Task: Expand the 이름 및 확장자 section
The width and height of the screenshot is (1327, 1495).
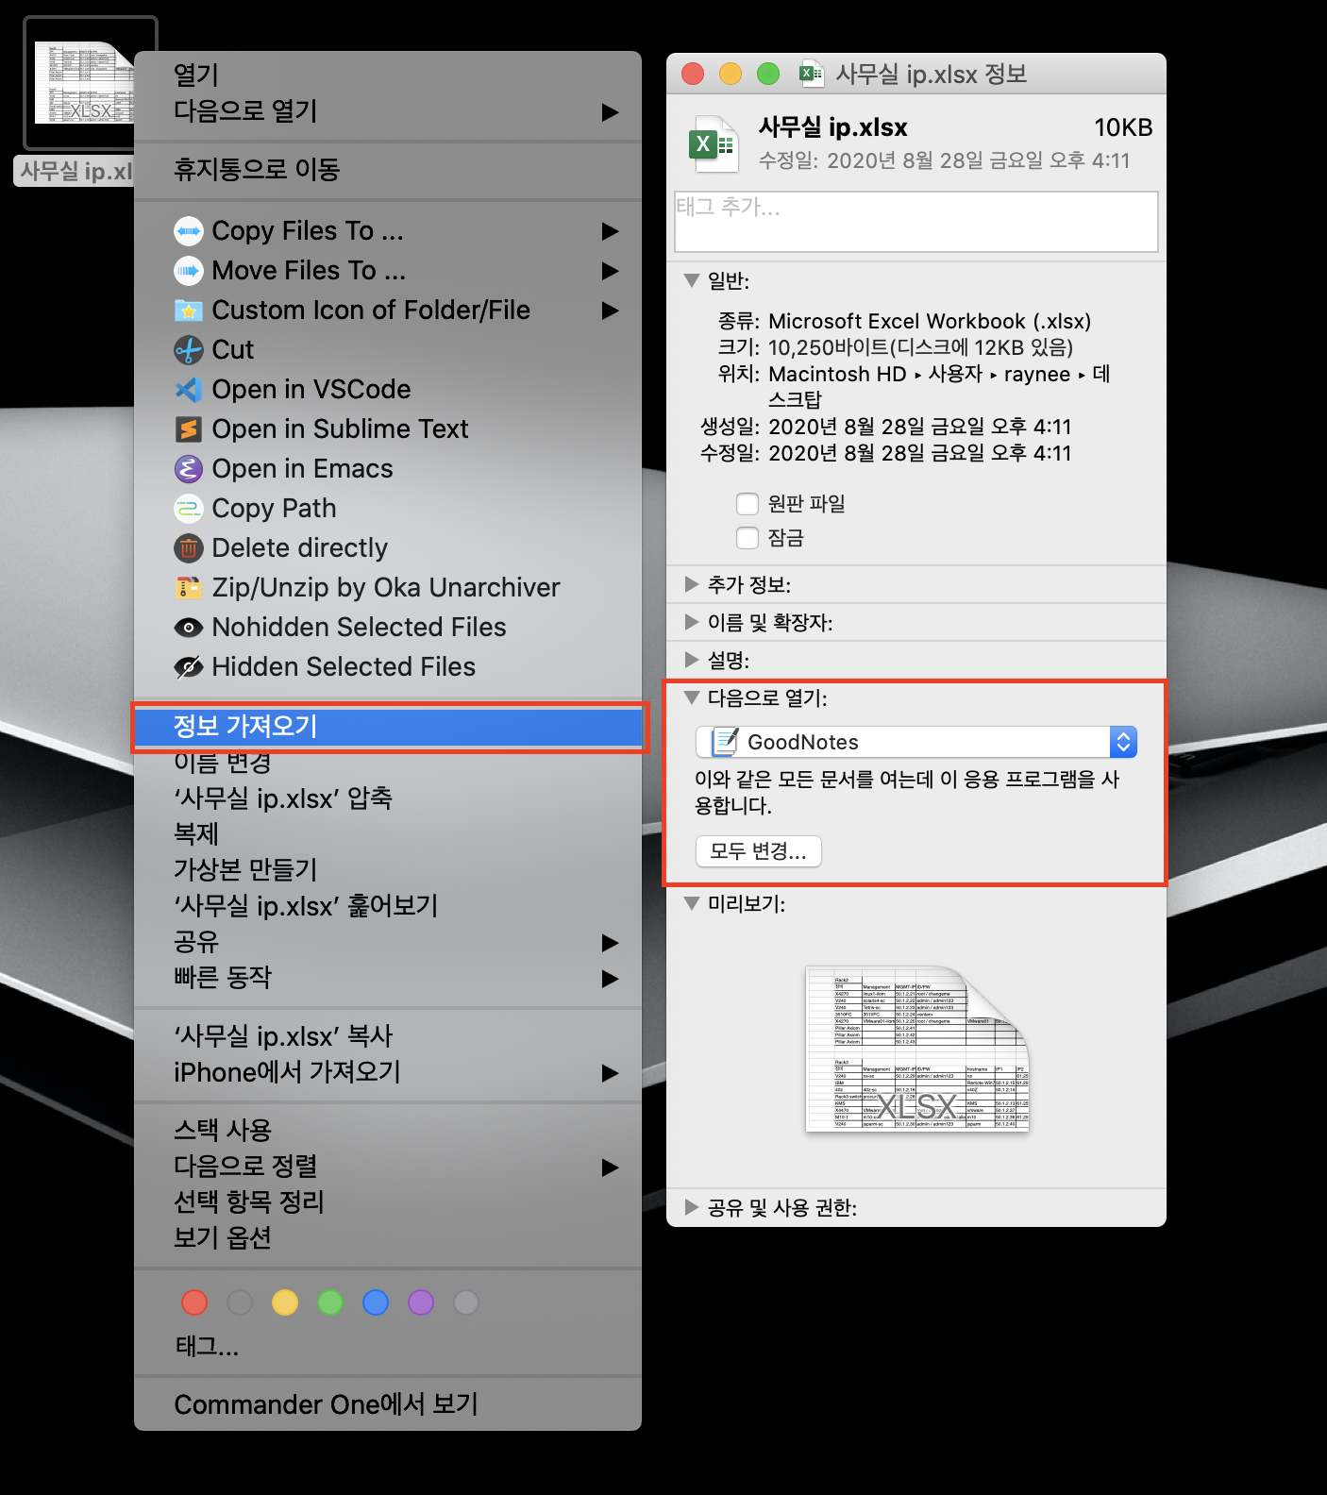Action: click(692, 622)
